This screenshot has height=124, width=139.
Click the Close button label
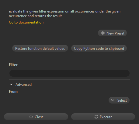[39, 117]
